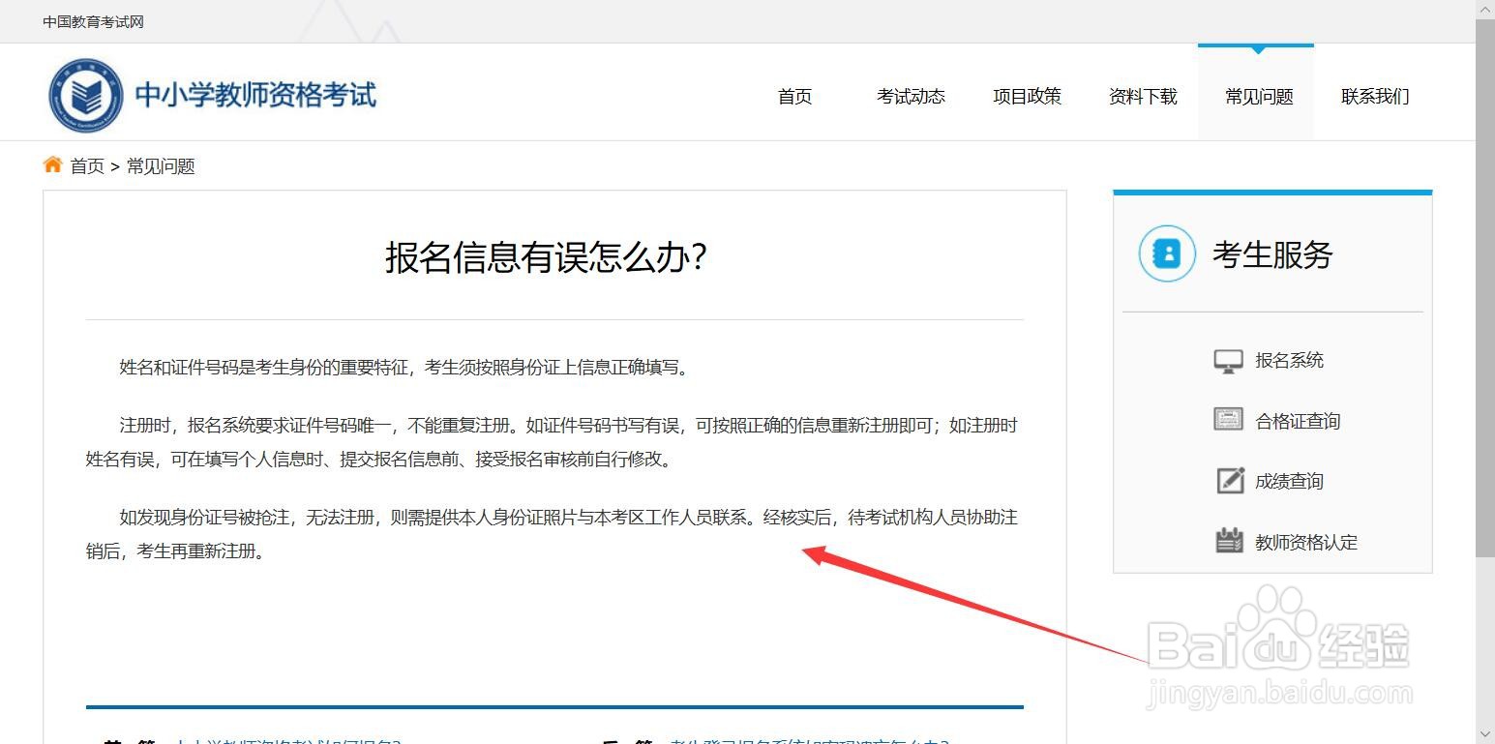Viewport: 1495px width, 744px height.
Task: Click 常见问题 in the breadcrumb
Action: [x=160, y=165]
